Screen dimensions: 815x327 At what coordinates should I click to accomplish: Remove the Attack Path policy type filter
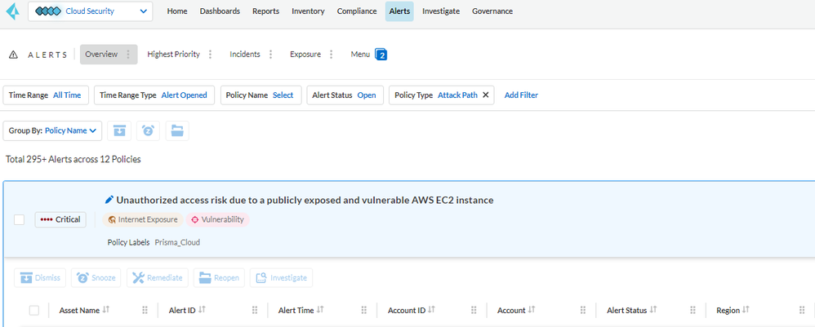[486, 95]
